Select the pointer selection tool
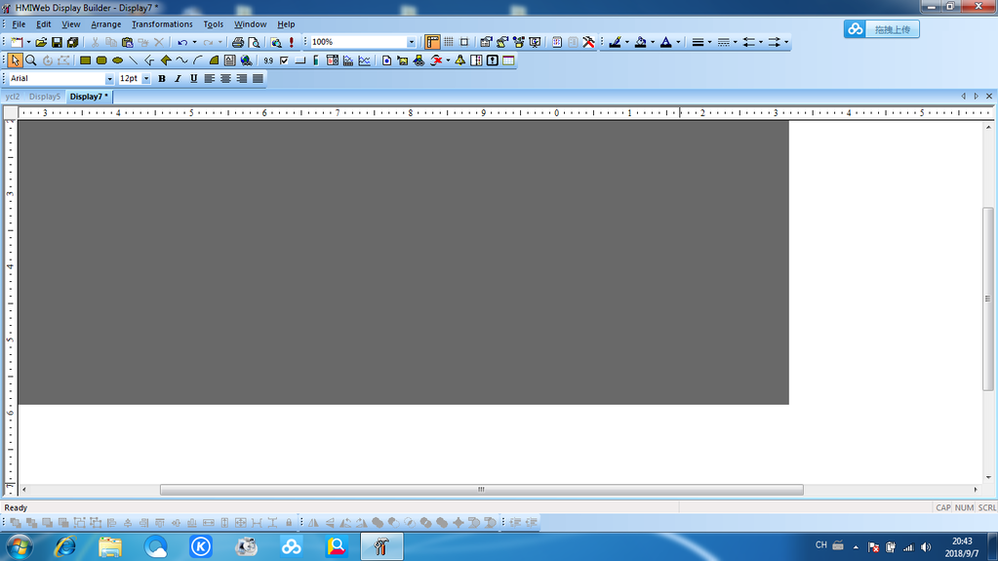 [16, 60]
